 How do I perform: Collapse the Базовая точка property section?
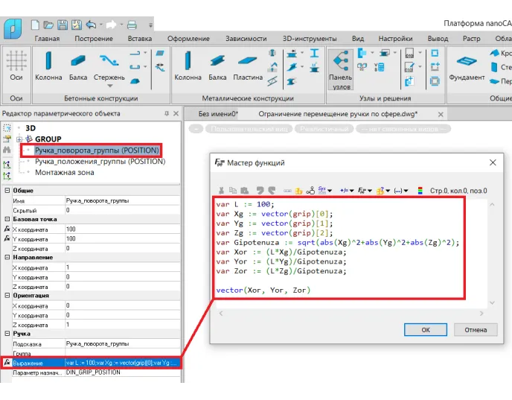point(7,219)
